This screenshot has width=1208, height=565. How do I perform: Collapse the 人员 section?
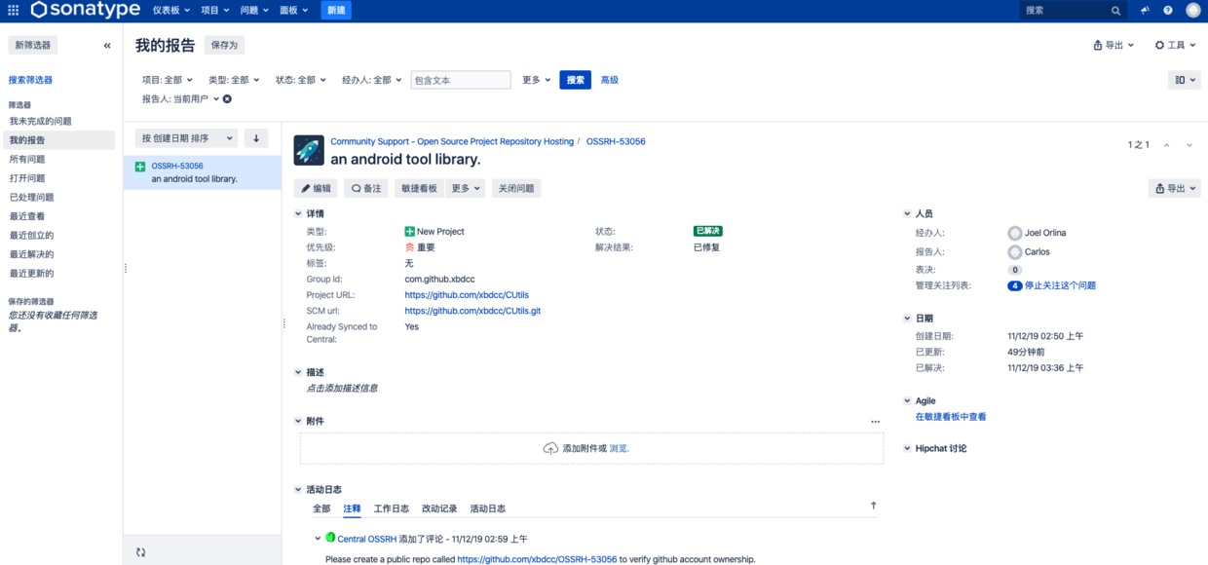click(x=908, y=213)
